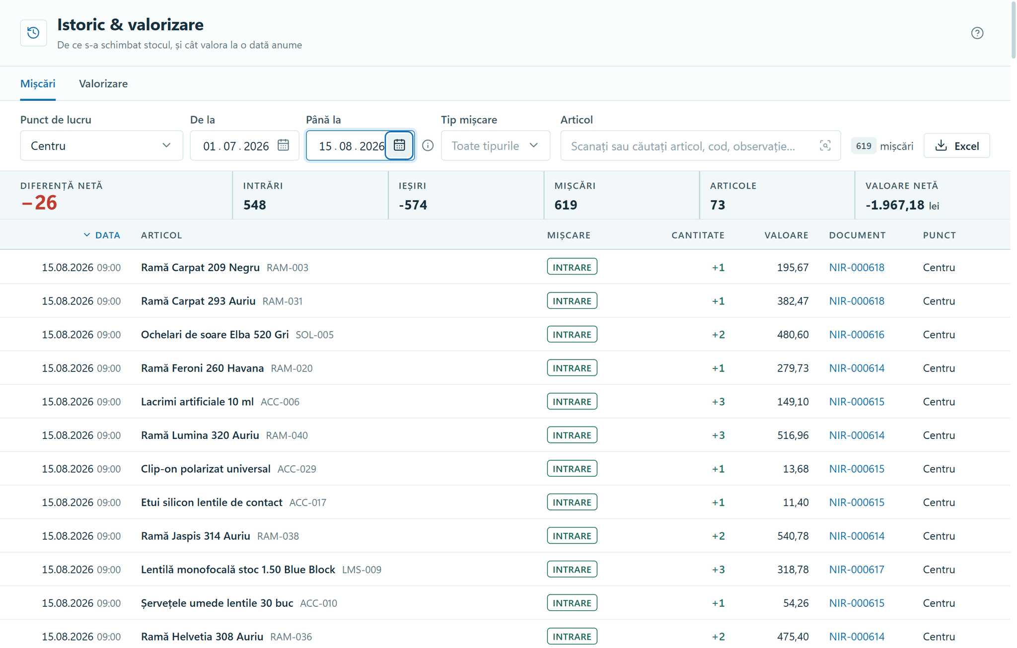Click the DOCUMENT column header
Screen dimensions: 1017x648
857,235
